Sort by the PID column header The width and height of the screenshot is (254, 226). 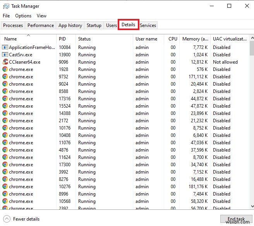[66, 39]
